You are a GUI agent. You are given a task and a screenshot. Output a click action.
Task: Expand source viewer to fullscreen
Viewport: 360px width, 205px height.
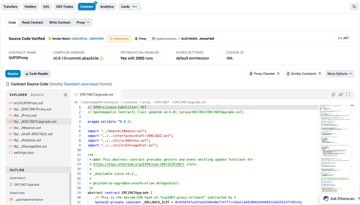(348, 94)
